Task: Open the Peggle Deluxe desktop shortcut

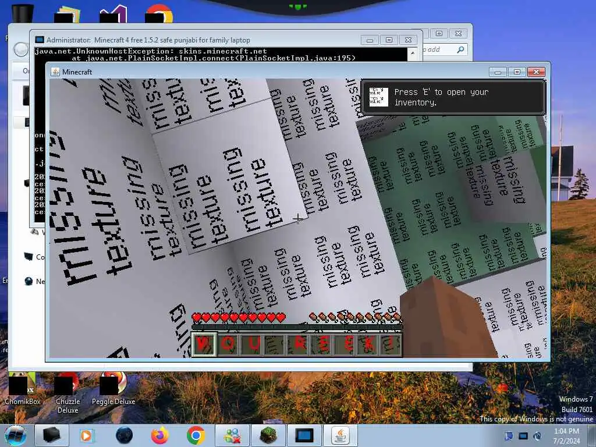Action: click(x=113, y=389)
